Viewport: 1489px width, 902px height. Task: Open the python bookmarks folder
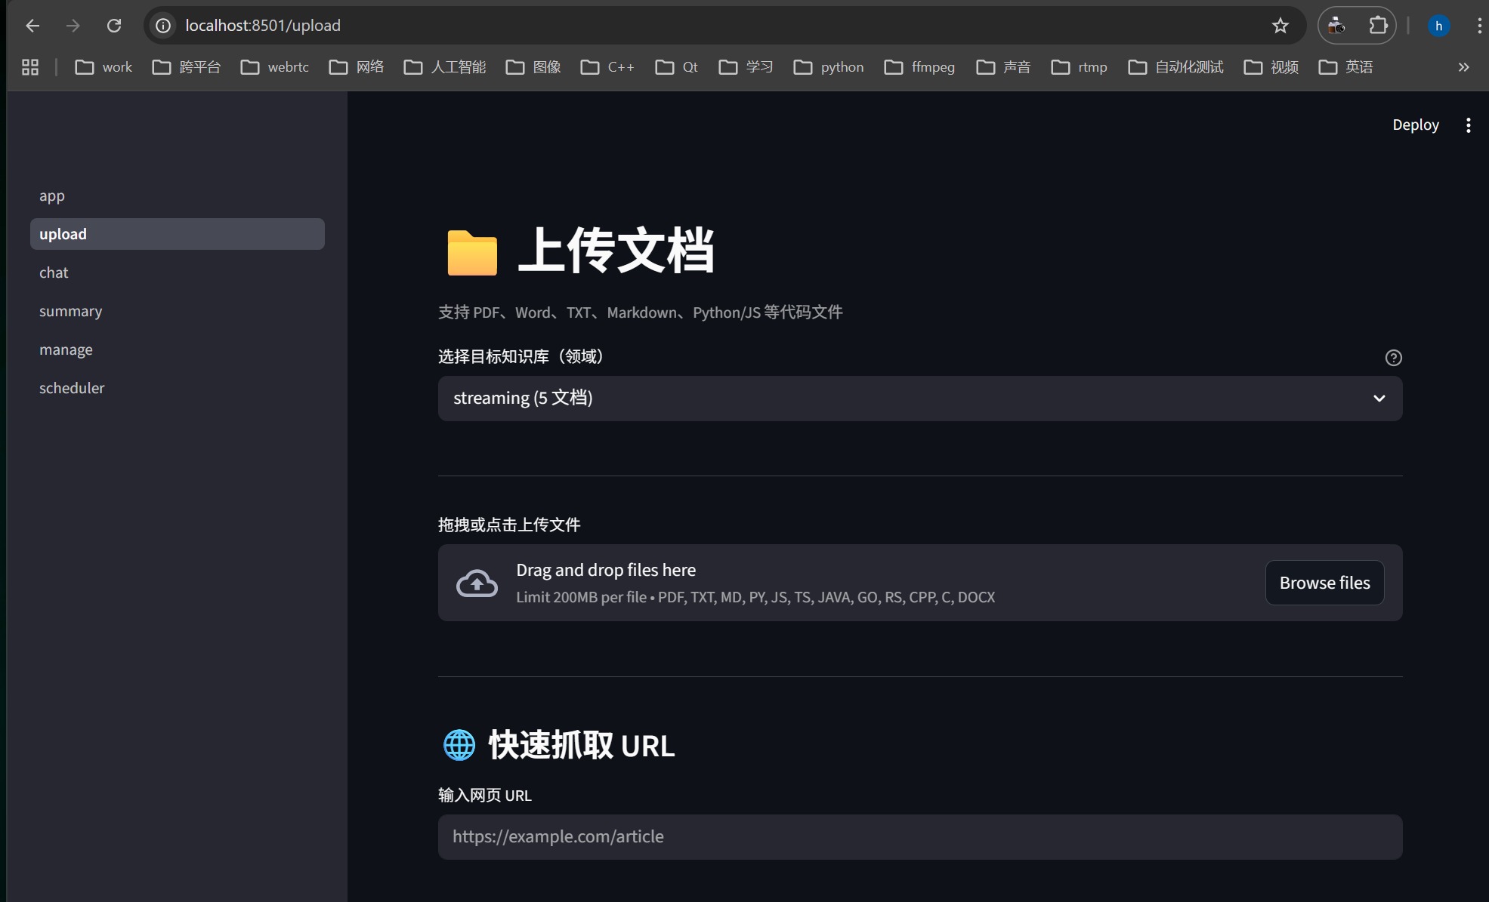(829, 67)
